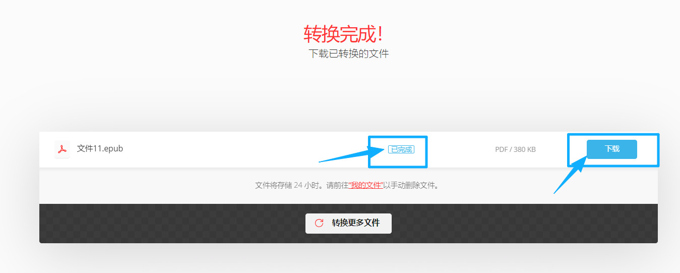
Task: Select the file name 文件11.epub
Action: pyautogui.click(x=100, y=149)
